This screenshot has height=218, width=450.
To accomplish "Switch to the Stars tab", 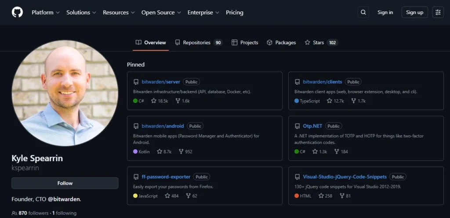I will coord(321,42).
